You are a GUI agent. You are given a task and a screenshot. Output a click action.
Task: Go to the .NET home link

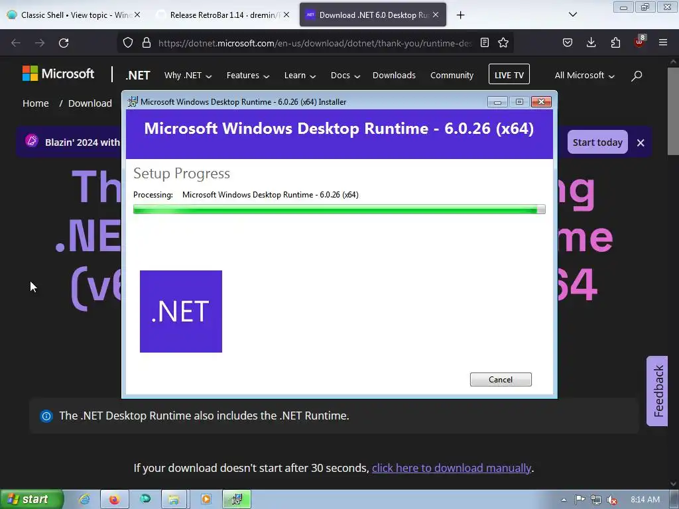[138, 76]
